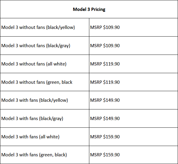
Task: Select the without fans all white cell
Action: tap(45, 64)
